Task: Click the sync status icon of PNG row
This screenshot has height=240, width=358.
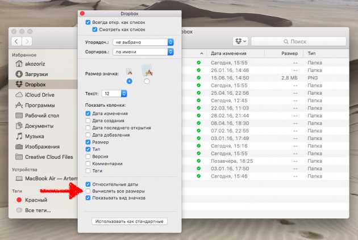Action: pyautogui.click(x=199, y=78)
